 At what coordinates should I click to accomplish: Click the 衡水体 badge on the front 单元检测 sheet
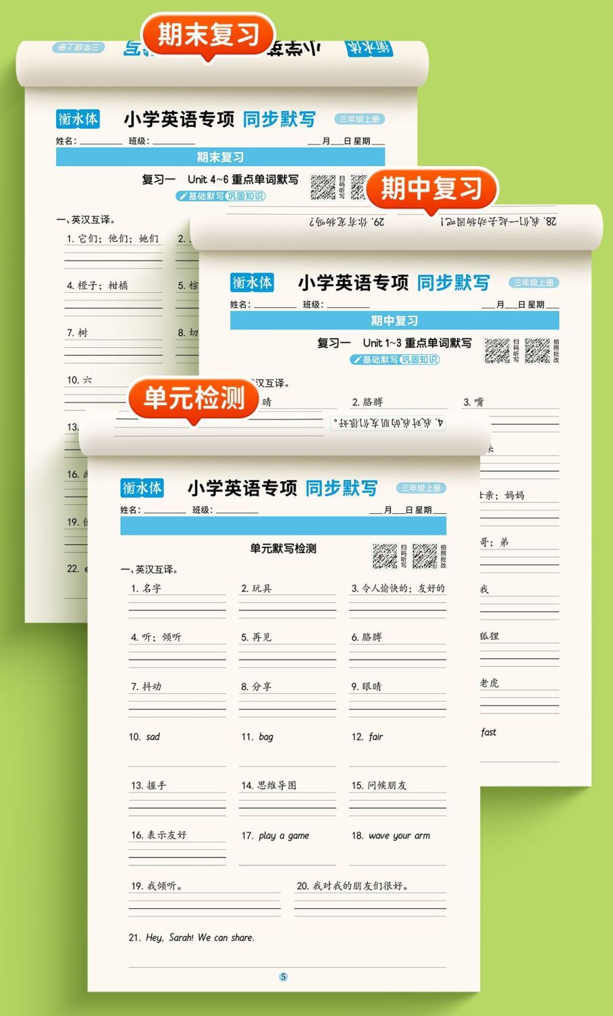click(142, 488)
